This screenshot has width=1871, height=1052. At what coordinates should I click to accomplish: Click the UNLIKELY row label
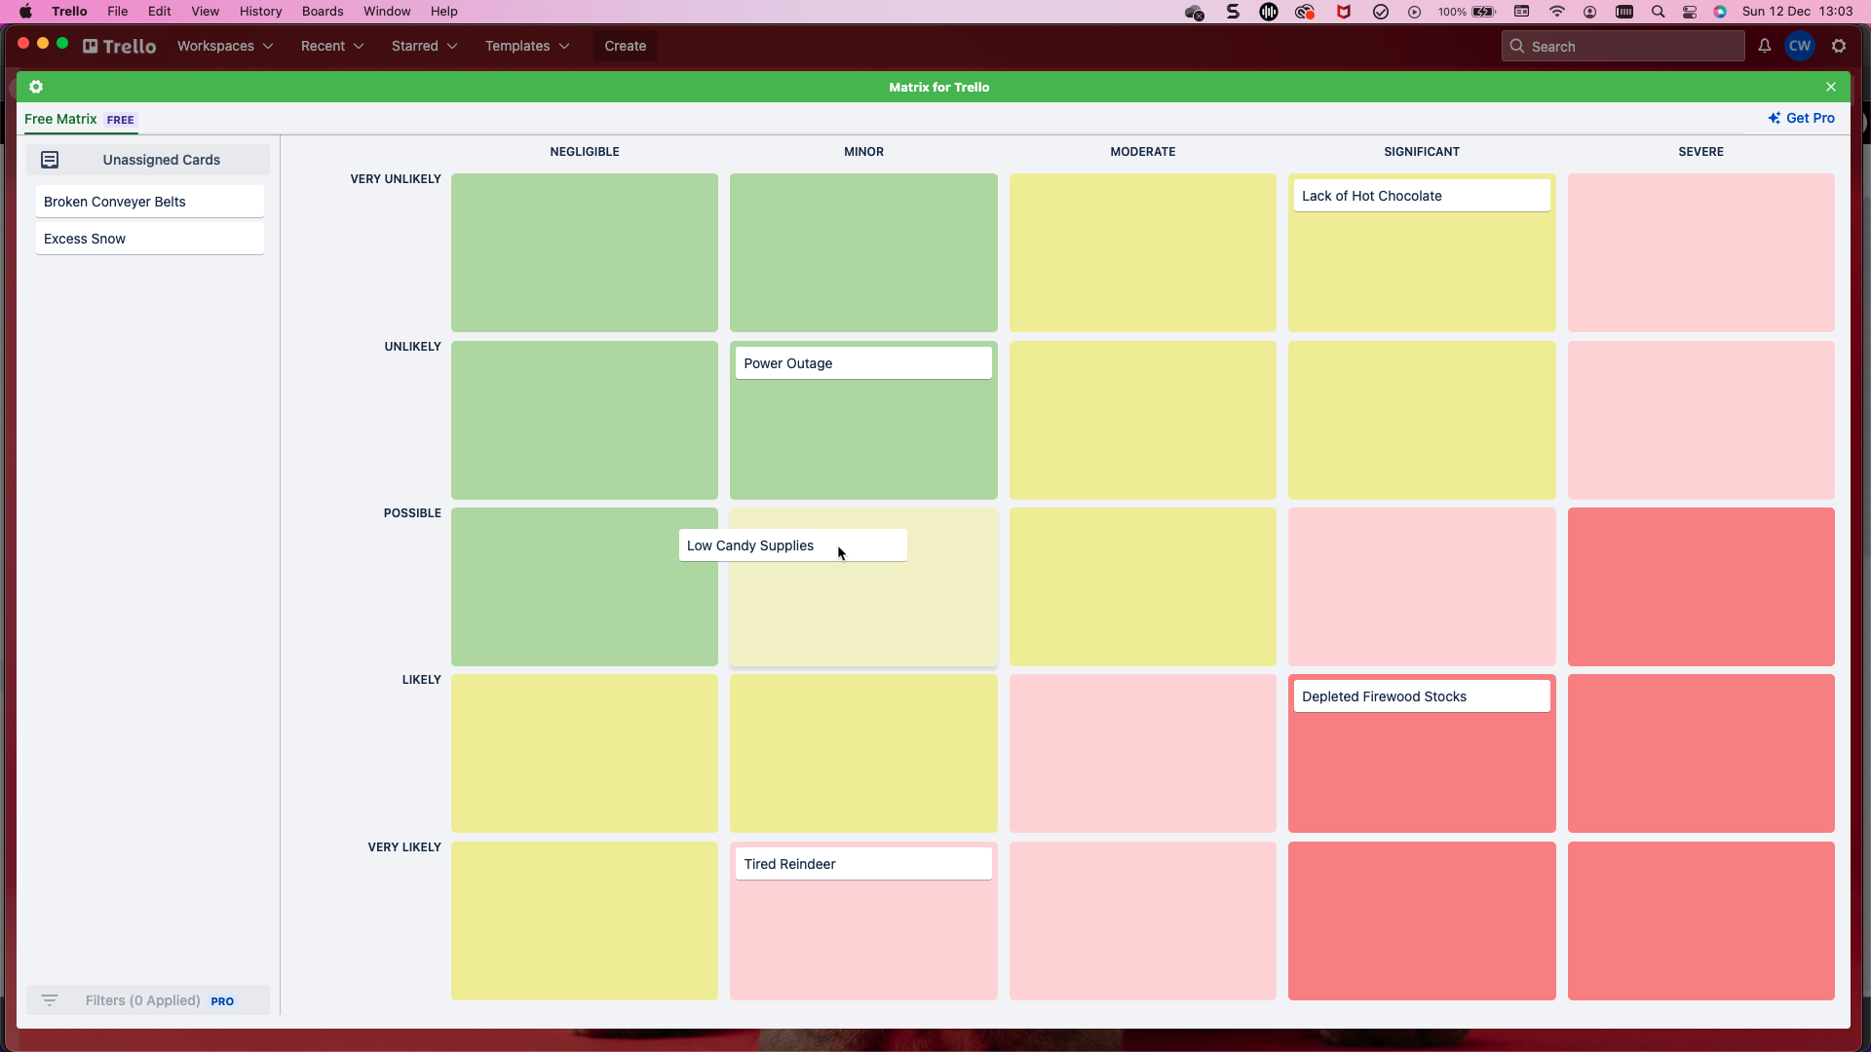pos(413,347)
